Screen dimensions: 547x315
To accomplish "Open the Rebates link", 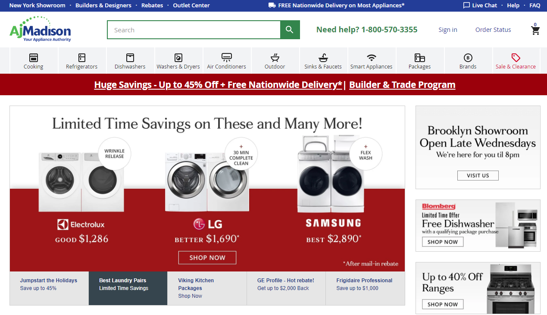I will tap(152, 6).
